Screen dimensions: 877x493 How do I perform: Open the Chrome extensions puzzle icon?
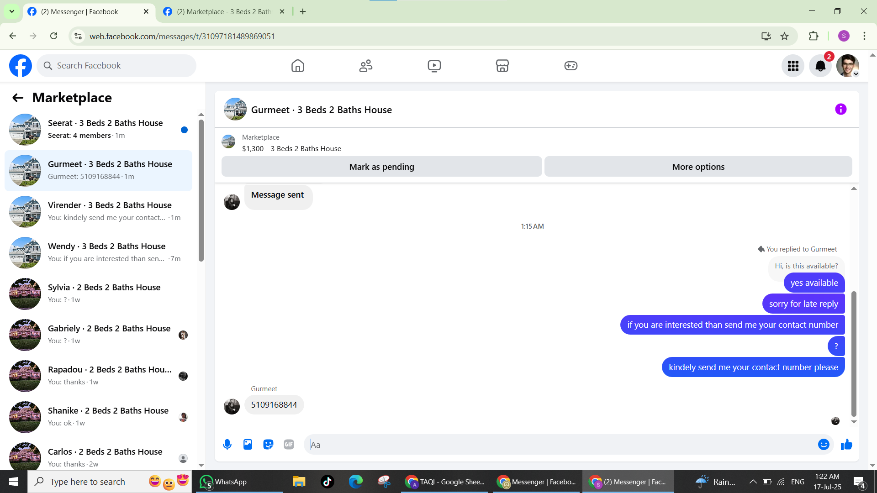(x=814, y=36)
